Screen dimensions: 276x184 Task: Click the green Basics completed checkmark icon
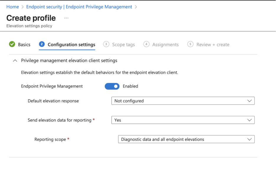pos(12,44)
